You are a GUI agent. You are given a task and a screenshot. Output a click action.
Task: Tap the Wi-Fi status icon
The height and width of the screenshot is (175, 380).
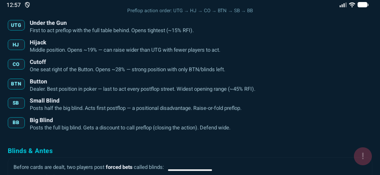pyautogui.click(x=352, y=5)
